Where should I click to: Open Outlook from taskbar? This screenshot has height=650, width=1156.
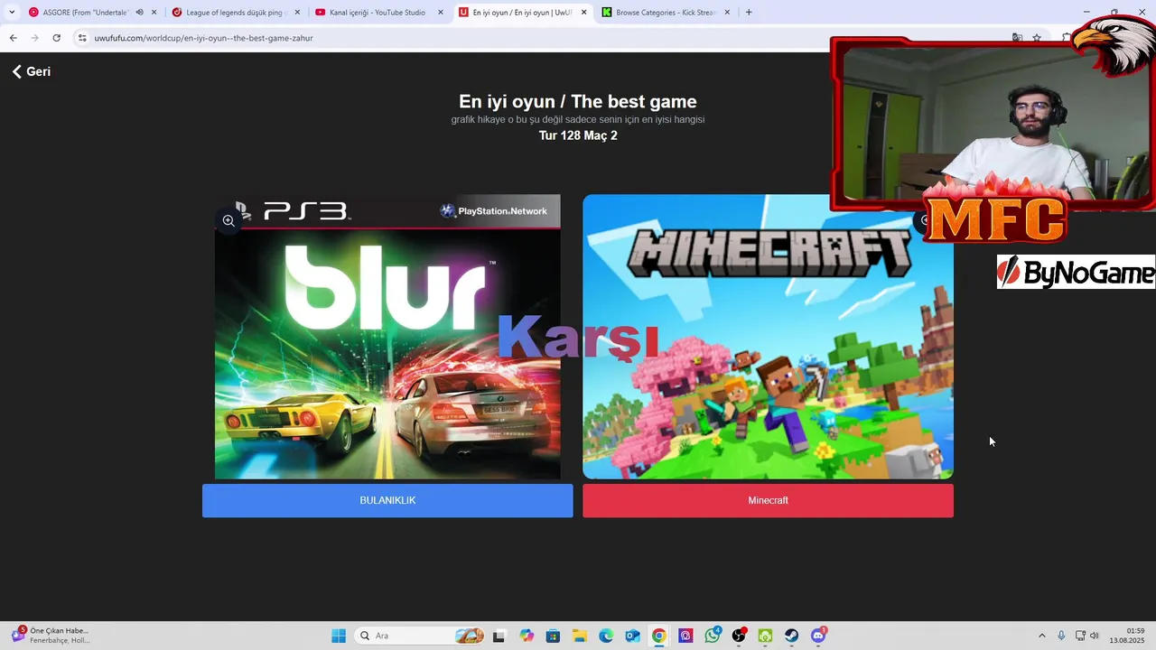pos(633,636)
